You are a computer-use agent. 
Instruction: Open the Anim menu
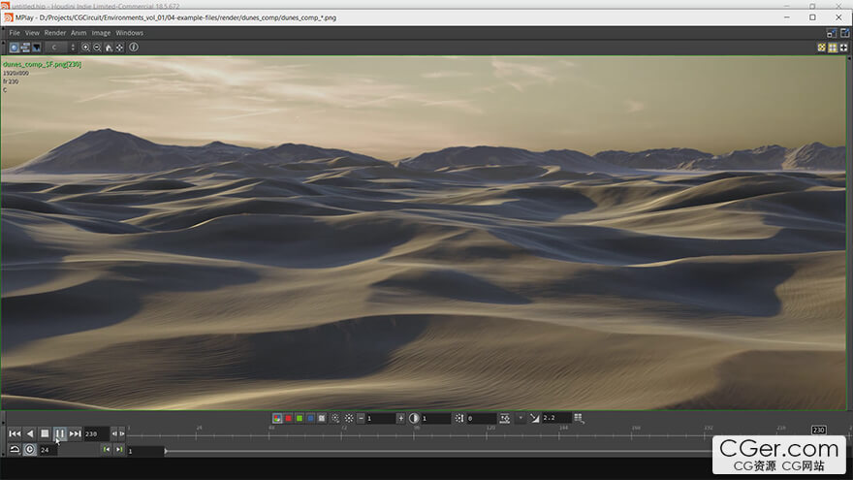tap(79, 33)
